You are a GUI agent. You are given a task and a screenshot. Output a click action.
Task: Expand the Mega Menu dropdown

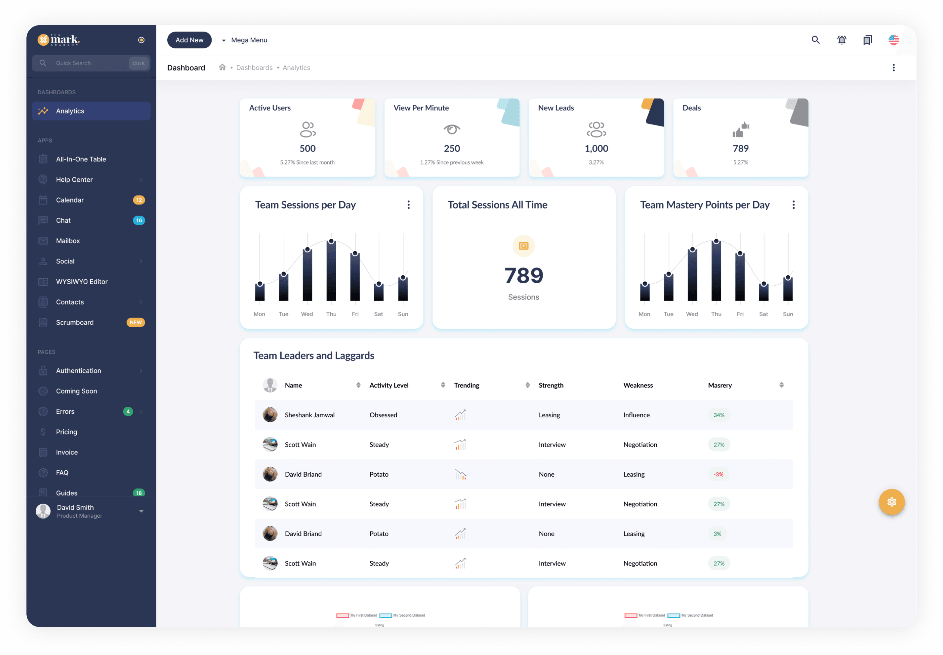(245, 40)
